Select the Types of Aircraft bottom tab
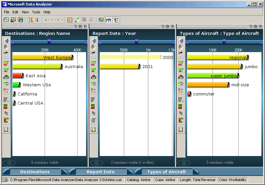The image size is (265, 185). pos(167,172)
